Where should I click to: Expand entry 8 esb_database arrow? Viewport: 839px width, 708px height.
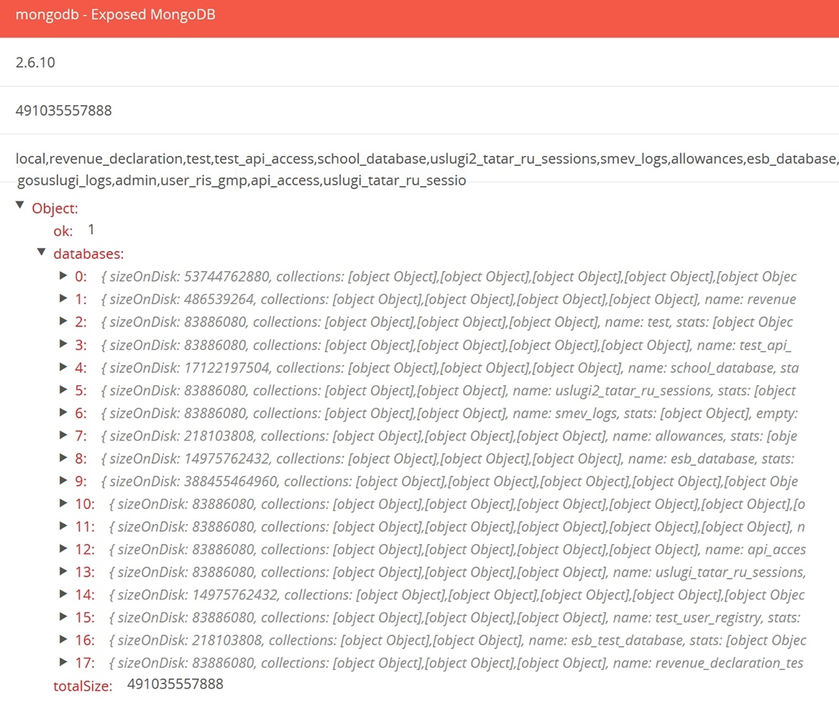(x=63, y=459)
